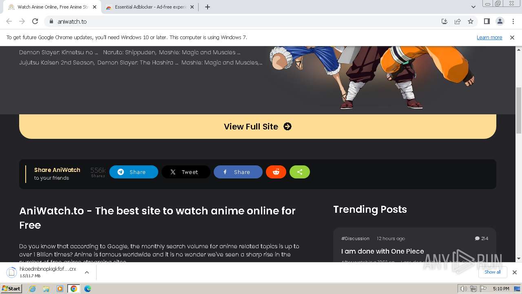
Task: Click the browser back arrow
Action: 9,21
